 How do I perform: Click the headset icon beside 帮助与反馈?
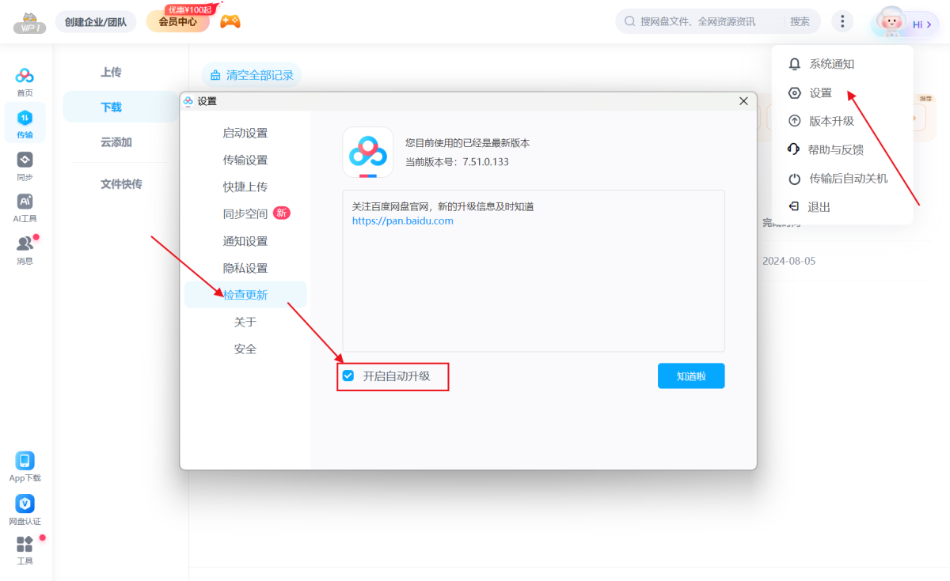click(x=794, y=149)
